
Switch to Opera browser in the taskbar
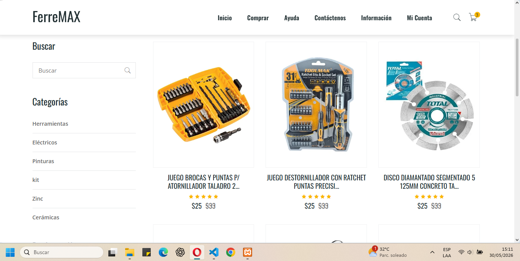pos(197,252)
